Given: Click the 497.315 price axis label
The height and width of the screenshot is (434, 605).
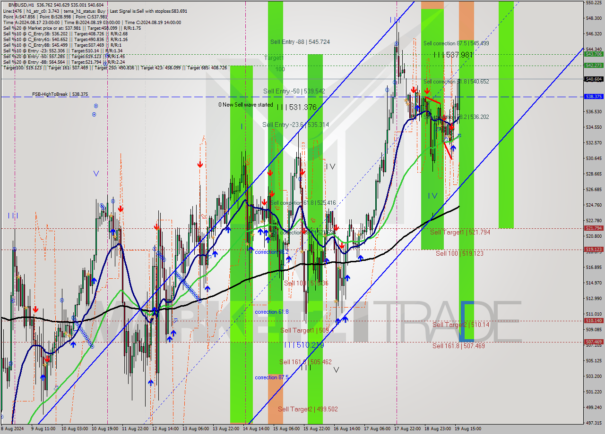Looking at the screenshot, I should click(594, 423).
